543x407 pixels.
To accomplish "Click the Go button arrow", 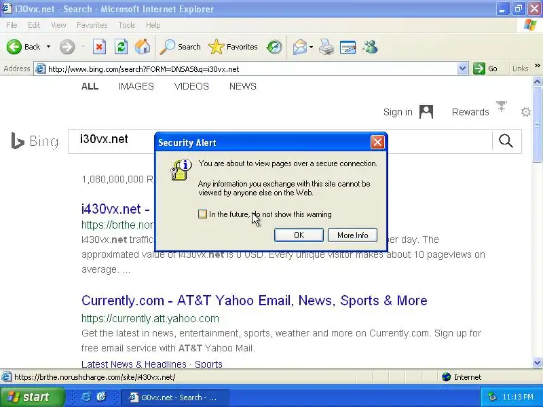I will (479, 69).
